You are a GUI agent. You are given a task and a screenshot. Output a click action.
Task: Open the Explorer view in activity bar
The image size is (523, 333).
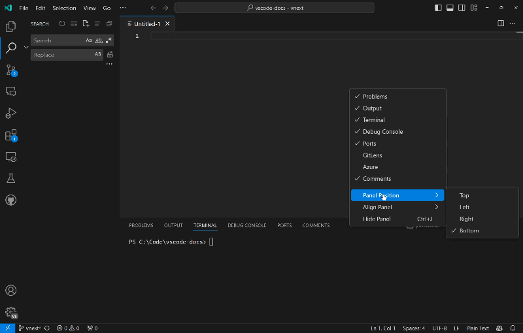pos(10,27)
